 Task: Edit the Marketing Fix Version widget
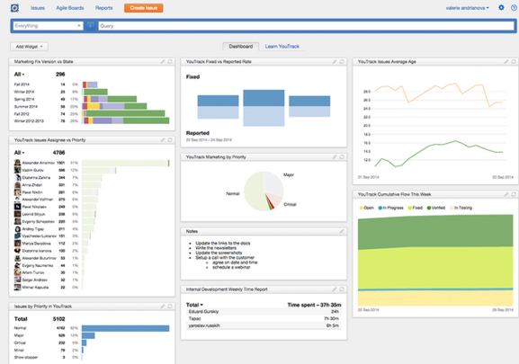163,62
